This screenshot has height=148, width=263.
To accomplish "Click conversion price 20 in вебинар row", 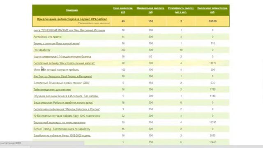I will [x=123, y=63].
